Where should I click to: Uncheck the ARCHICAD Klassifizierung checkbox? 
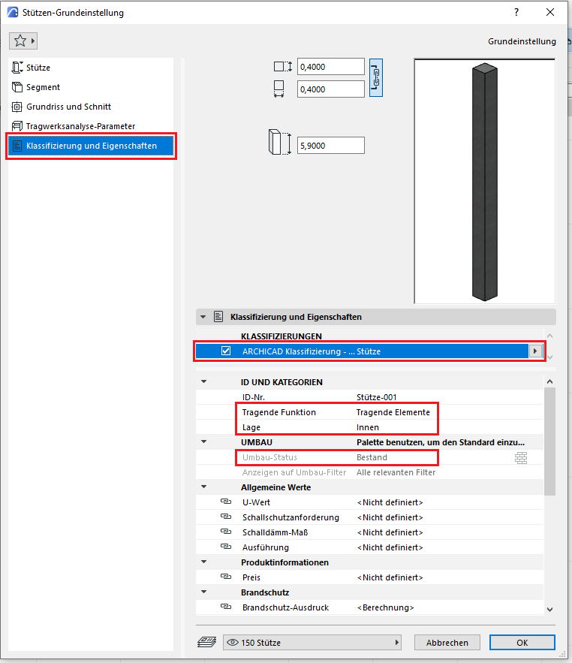(x=226, y=351)
